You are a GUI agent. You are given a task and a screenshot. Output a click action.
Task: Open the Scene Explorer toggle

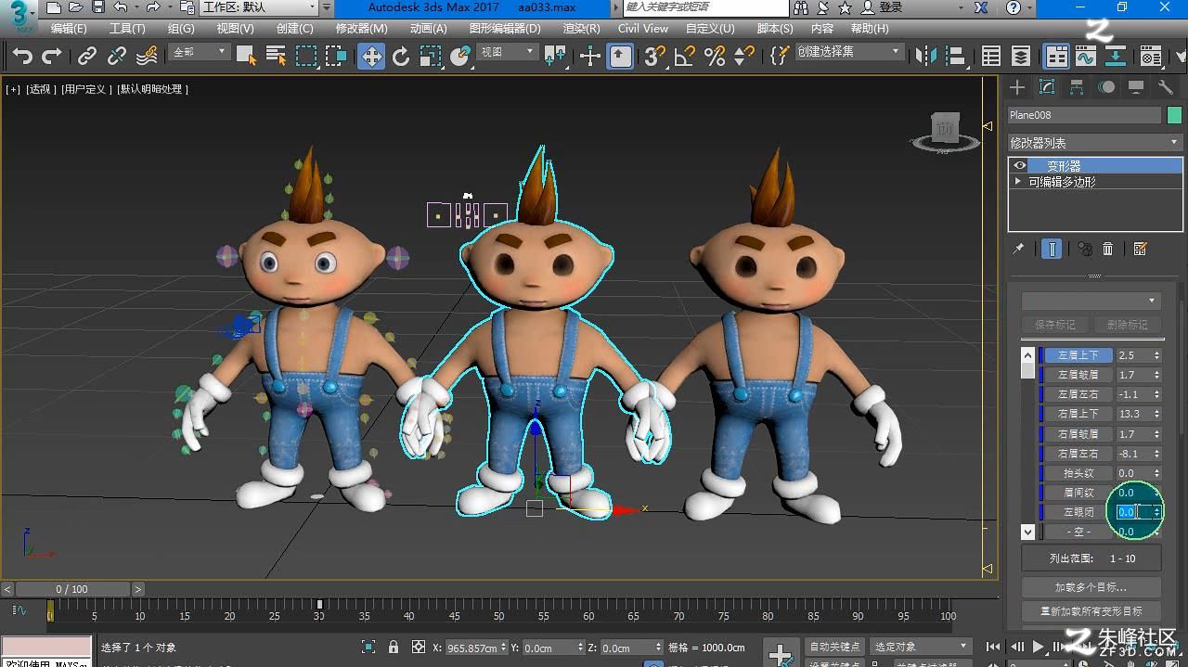(x=991, y=57)
